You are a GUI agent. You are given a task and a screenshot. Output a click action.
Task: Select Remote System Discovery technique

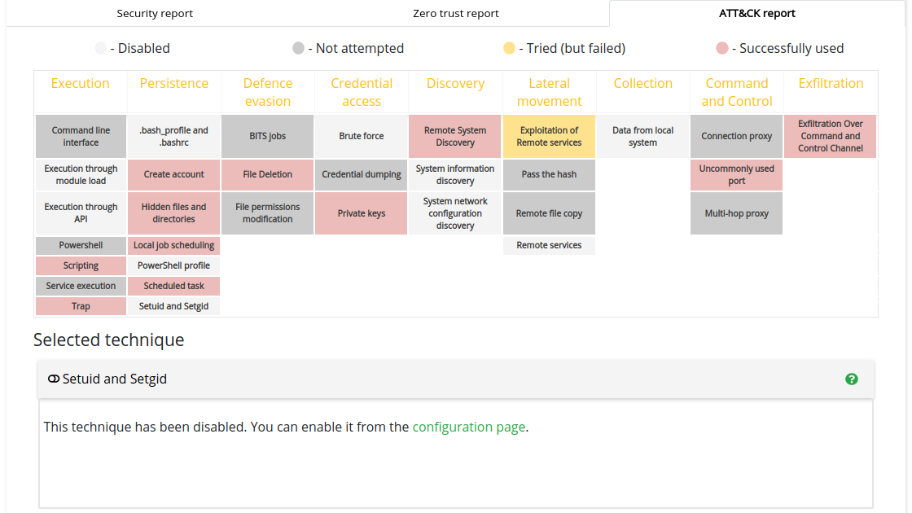click(x=455, y=136)
